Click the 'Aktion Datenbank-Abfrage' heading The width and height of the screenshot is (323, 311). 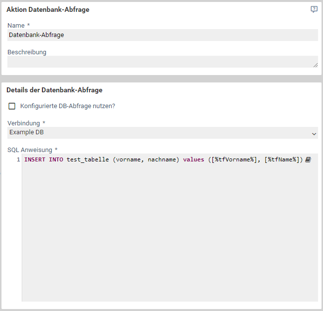48,9
